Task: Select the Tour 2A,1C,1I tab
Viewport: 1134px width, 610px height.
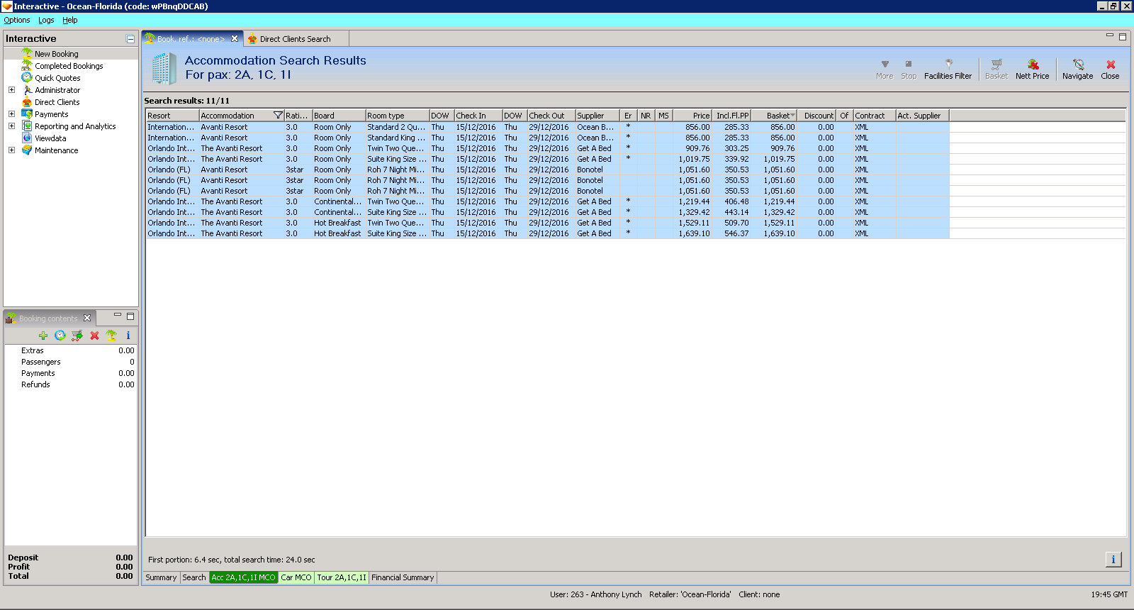Action: 342,577
